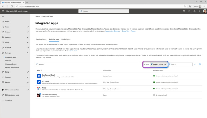Go back using the browser back arrow

(x=3, y=6)
